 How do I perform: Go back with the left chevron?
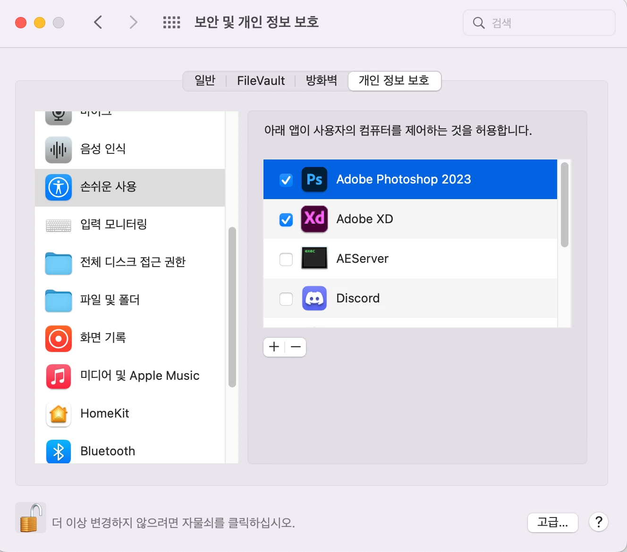click(98, 22)
